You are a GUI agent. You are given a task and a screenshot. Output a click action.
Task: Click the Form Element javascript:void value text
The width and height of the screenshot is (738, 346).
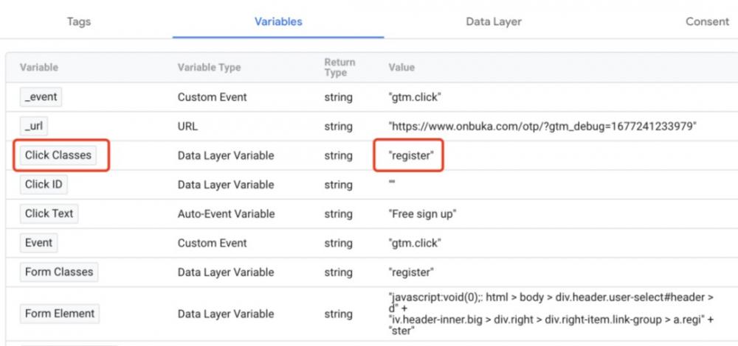pos(551,314)
